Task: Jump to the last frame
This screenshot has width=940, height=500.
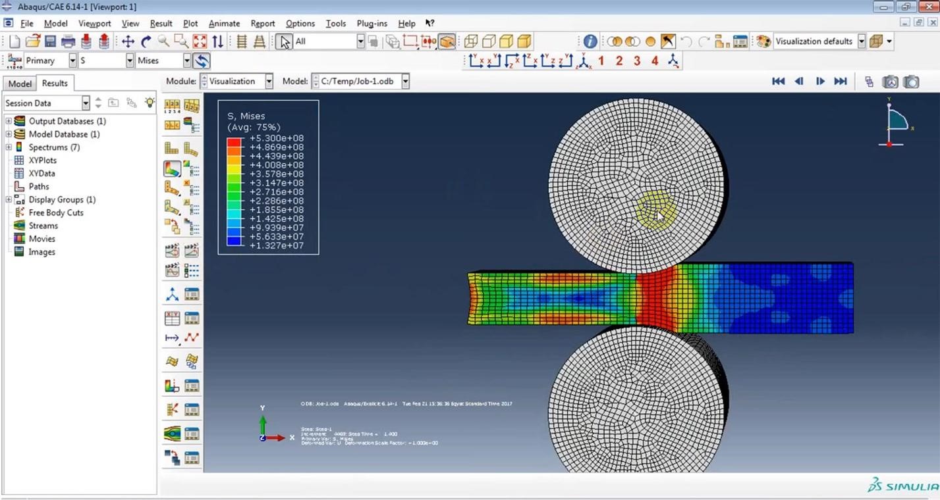Action: coord(841,82)
